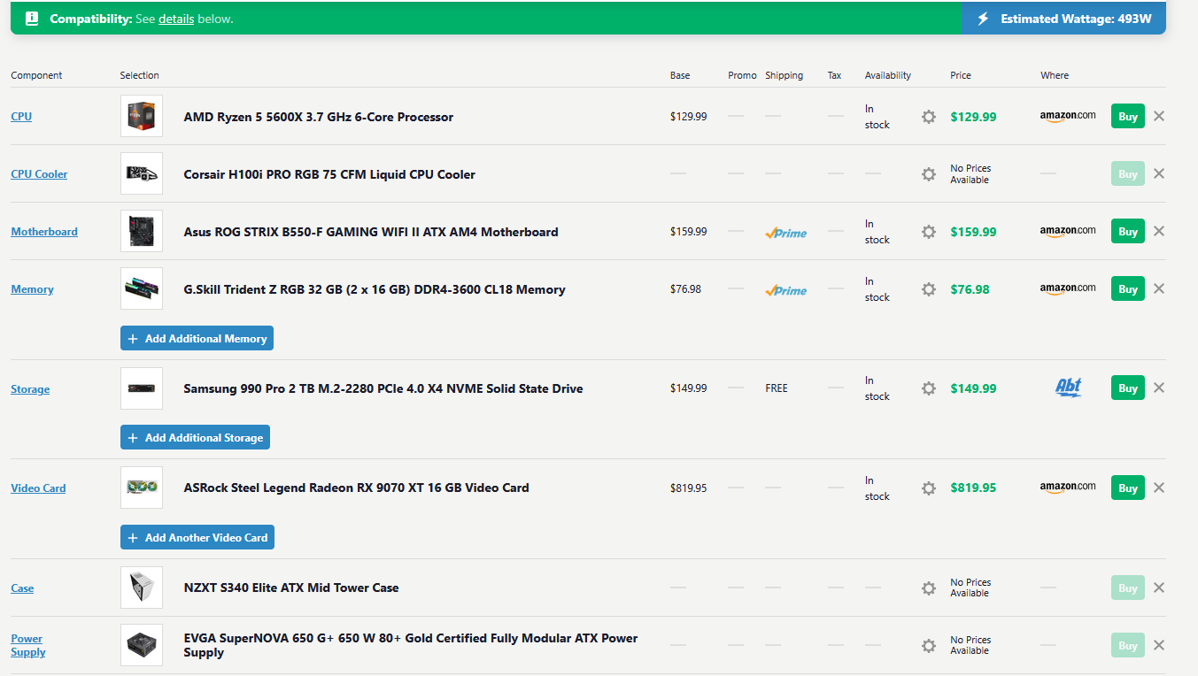Open Asus ROG STRIX B550-F product name

[371, 232]
